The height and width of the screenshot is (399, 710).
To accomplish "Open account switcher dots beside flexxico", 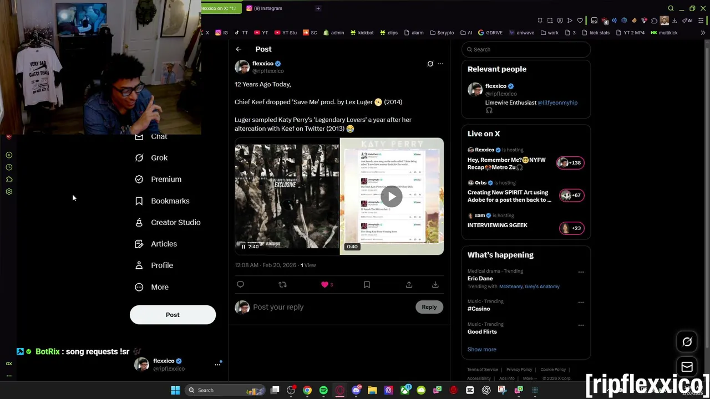I will point(217,365).
